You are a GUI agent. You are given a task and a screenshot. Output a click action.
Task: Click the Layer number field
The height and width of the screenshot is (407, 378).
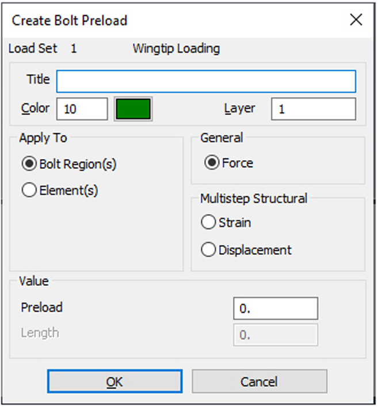[x=313, y=109]
